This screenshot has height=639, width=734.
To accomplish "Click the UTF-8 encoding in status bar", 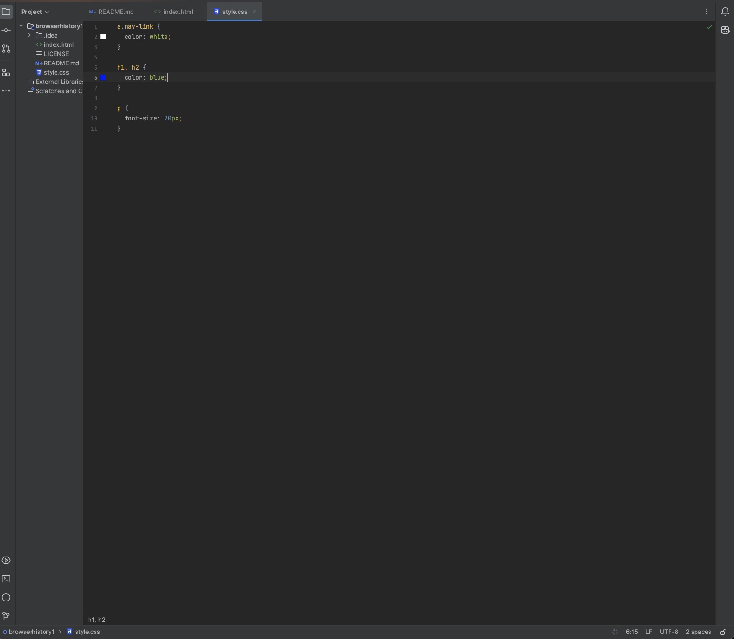I will click(x=669, y=632).
